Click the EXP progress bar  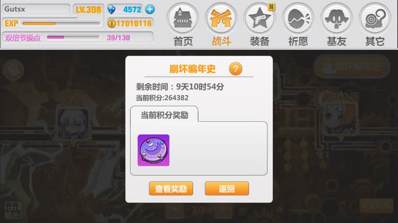click(61, 23)
